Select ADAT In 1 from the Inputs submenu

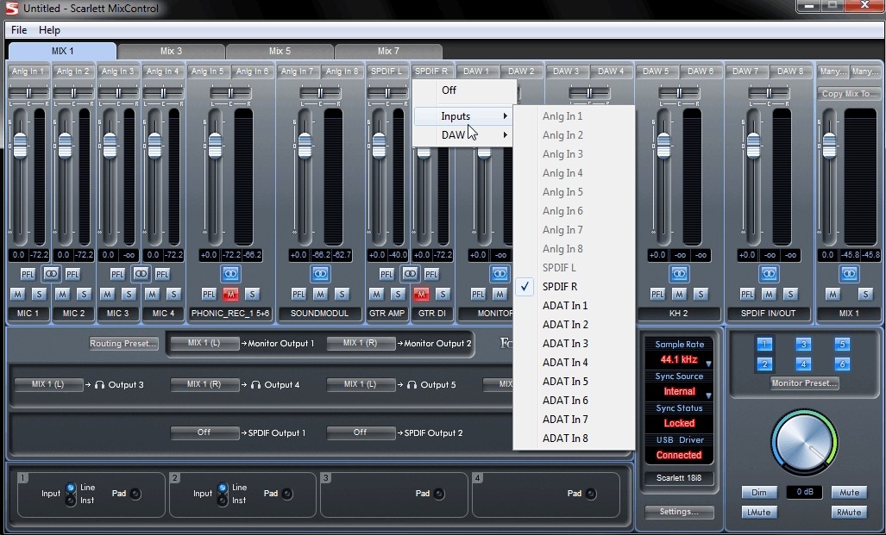[574, 305]
